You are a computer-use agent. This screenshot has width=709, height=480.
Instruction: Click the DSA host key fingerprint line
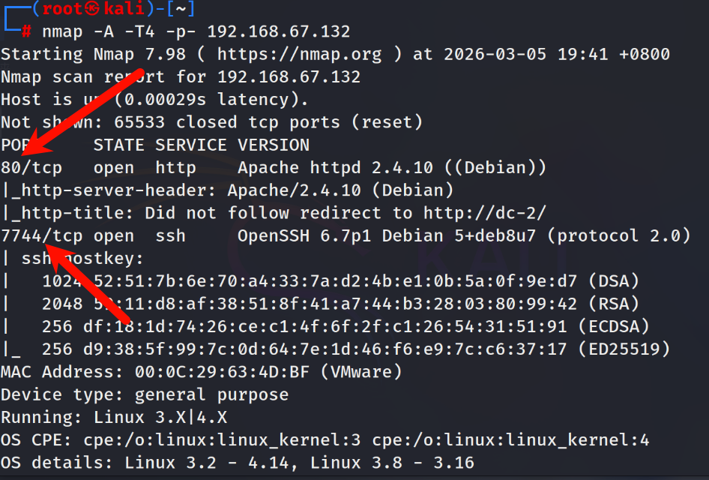coord(340,281)
